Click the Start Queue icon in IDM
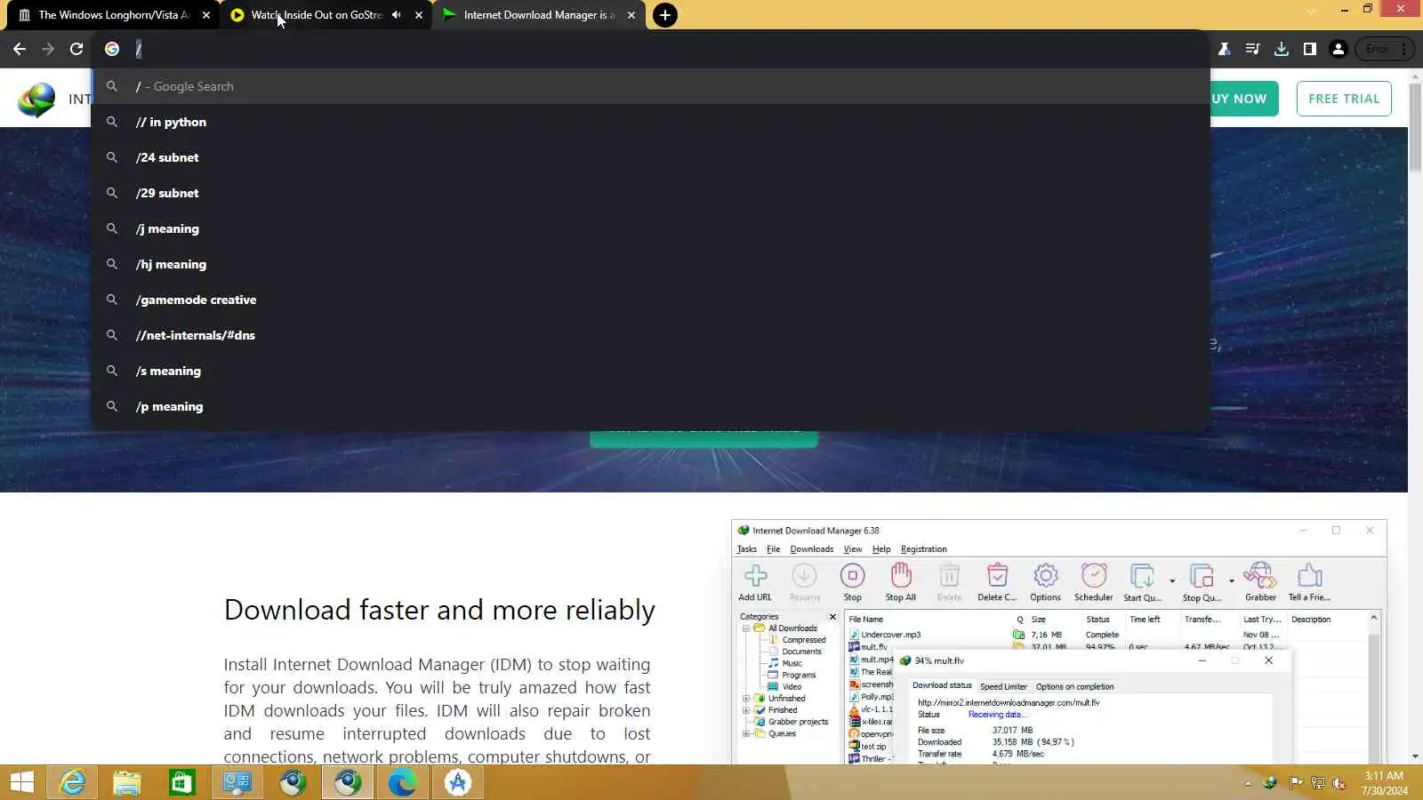 (x=1142, y=582)
